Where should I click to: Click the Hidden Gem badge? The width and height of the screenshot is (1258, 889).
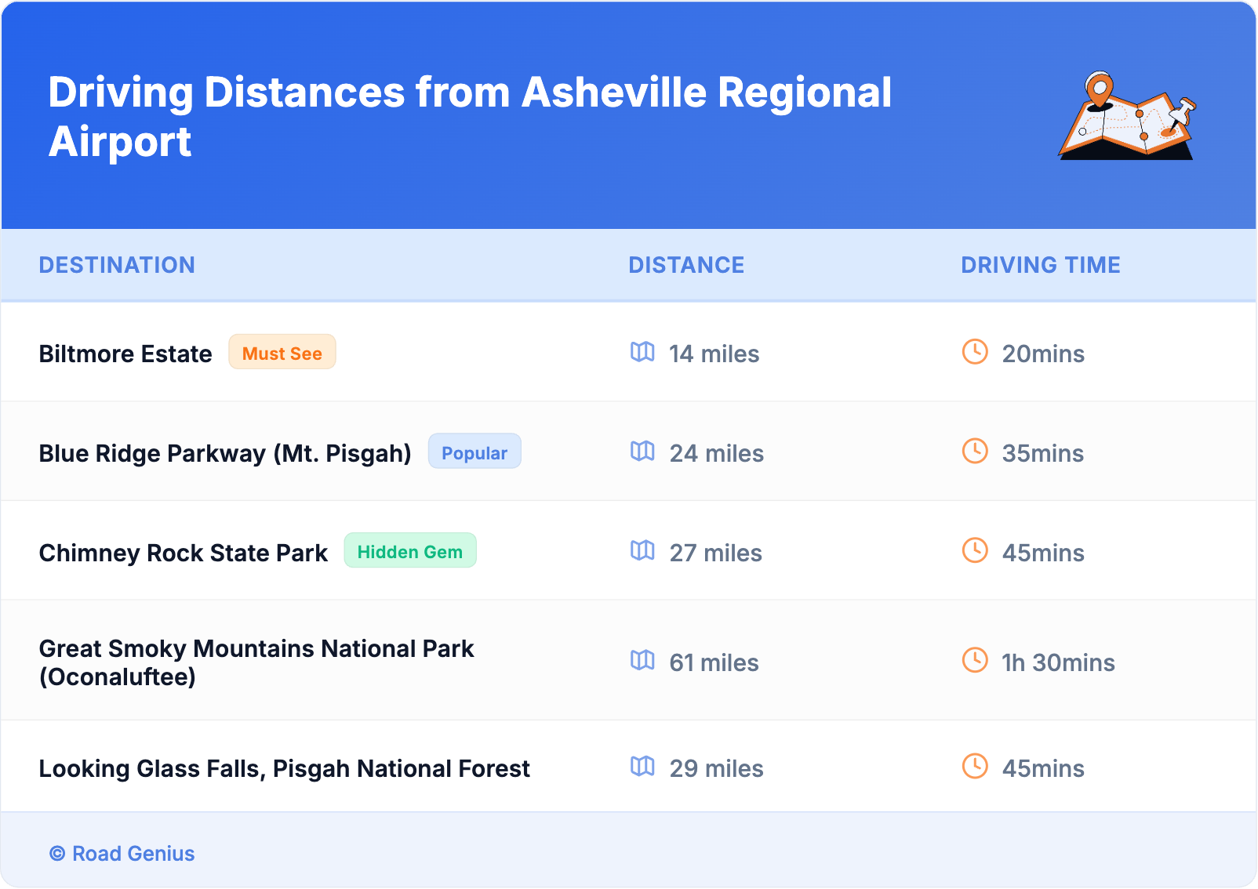[x=410, y=551]
